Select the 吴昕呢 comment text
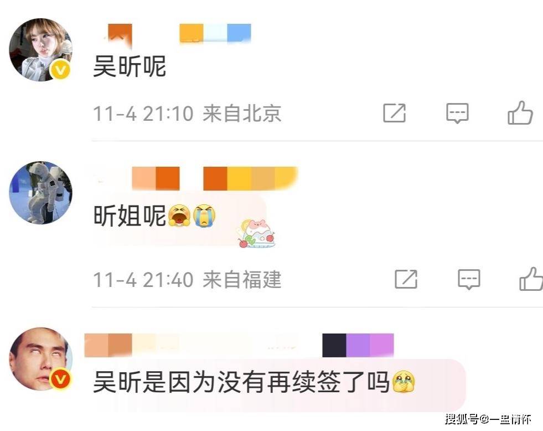 130,66
